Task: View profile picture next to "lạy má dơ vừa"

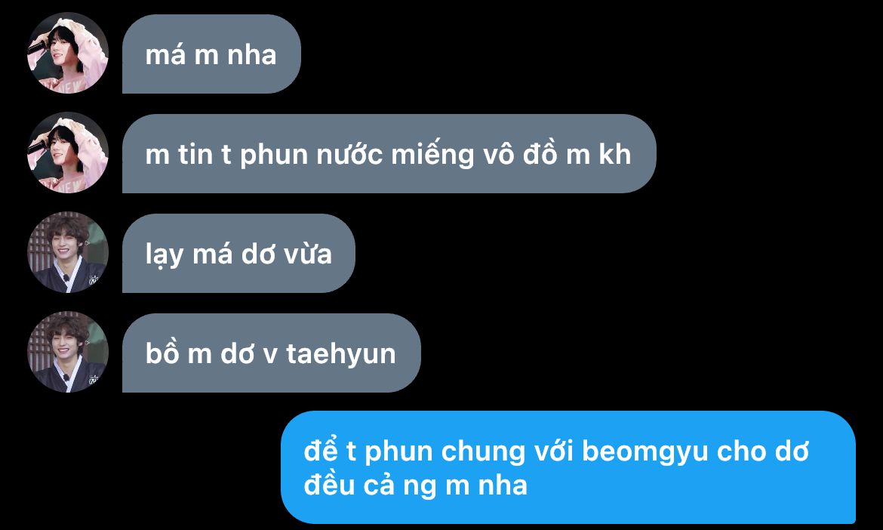Action: coord(68,252)
